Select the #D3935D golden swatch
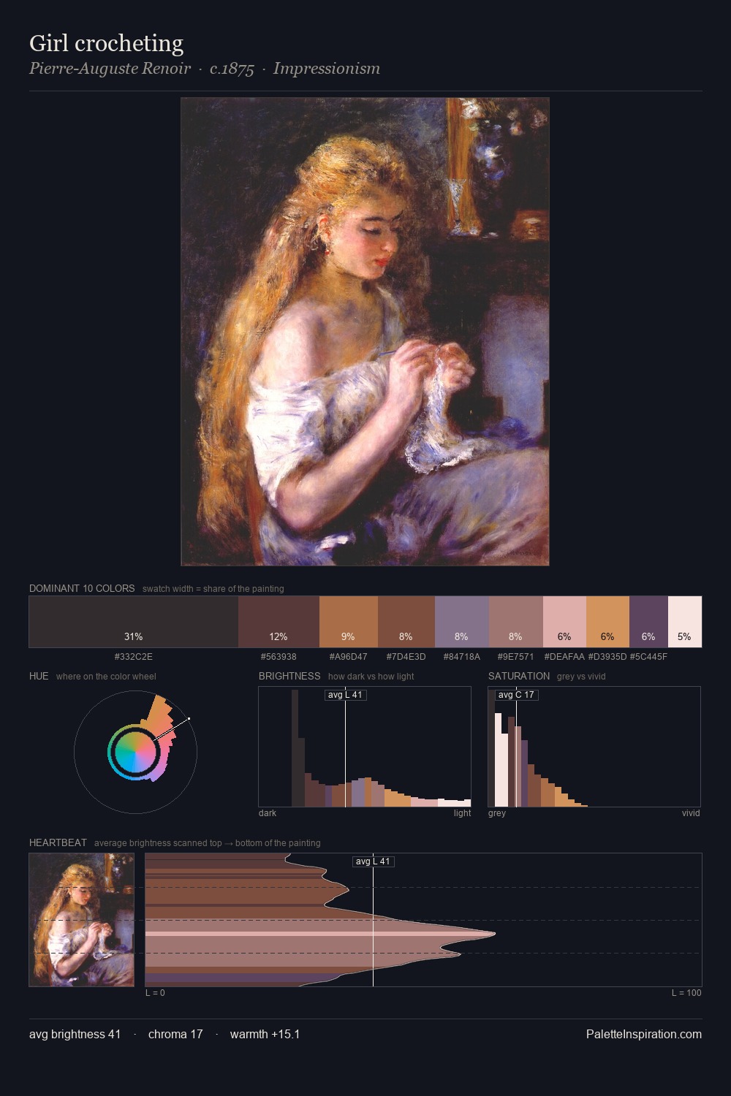Screen dimensions: 731x1096 (x=607, y=622)
